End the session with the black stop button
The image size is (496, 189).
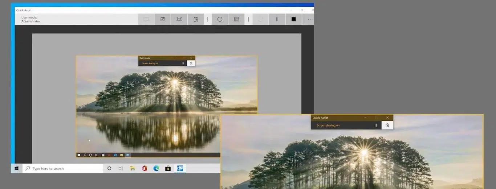pos(293,19)
